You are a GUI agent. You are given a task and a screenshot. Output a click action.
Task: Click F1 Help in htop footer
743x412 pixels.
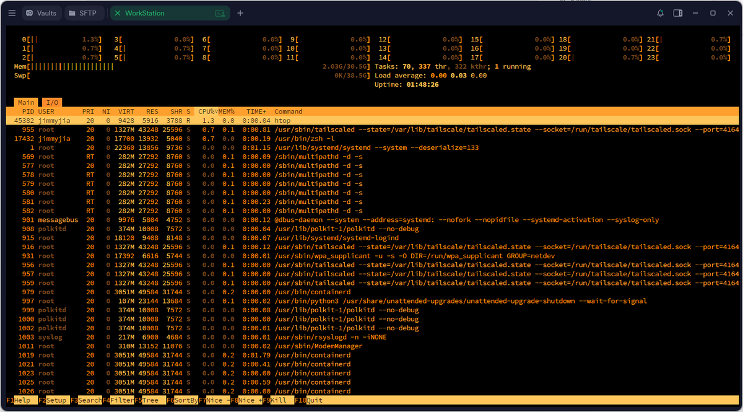click(22, 400)
